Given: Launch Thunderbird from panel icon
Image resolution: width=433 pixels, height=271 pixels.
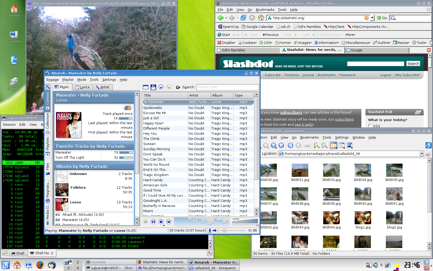Looking at the screenshot, I should [x=52, y=265].
